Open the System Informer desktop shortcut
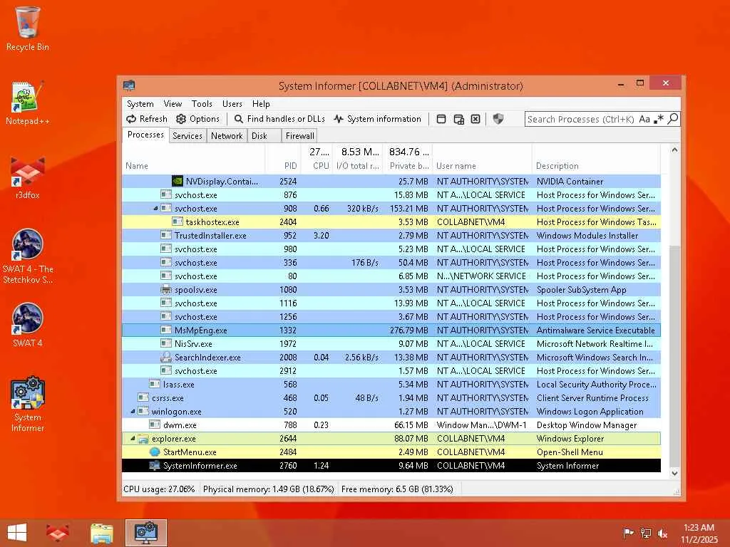Viewport: 730px width, 547px height. 28,405
